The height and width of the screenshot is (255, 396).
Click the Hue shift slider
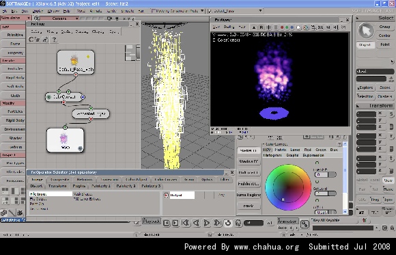[325, 174]
